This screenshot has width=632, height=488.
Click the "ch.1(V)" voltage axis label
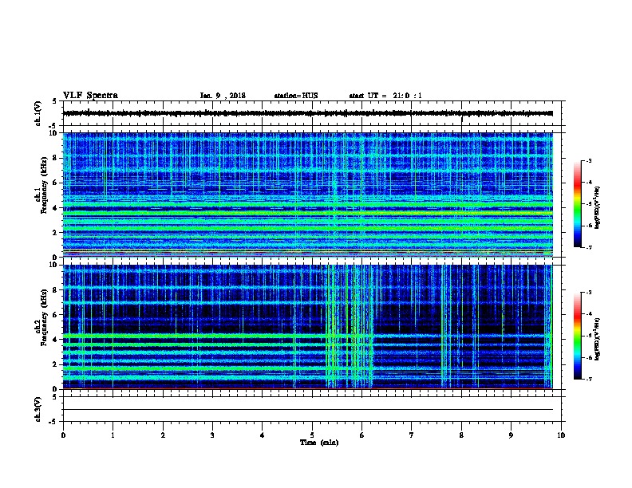click(38, 113)
